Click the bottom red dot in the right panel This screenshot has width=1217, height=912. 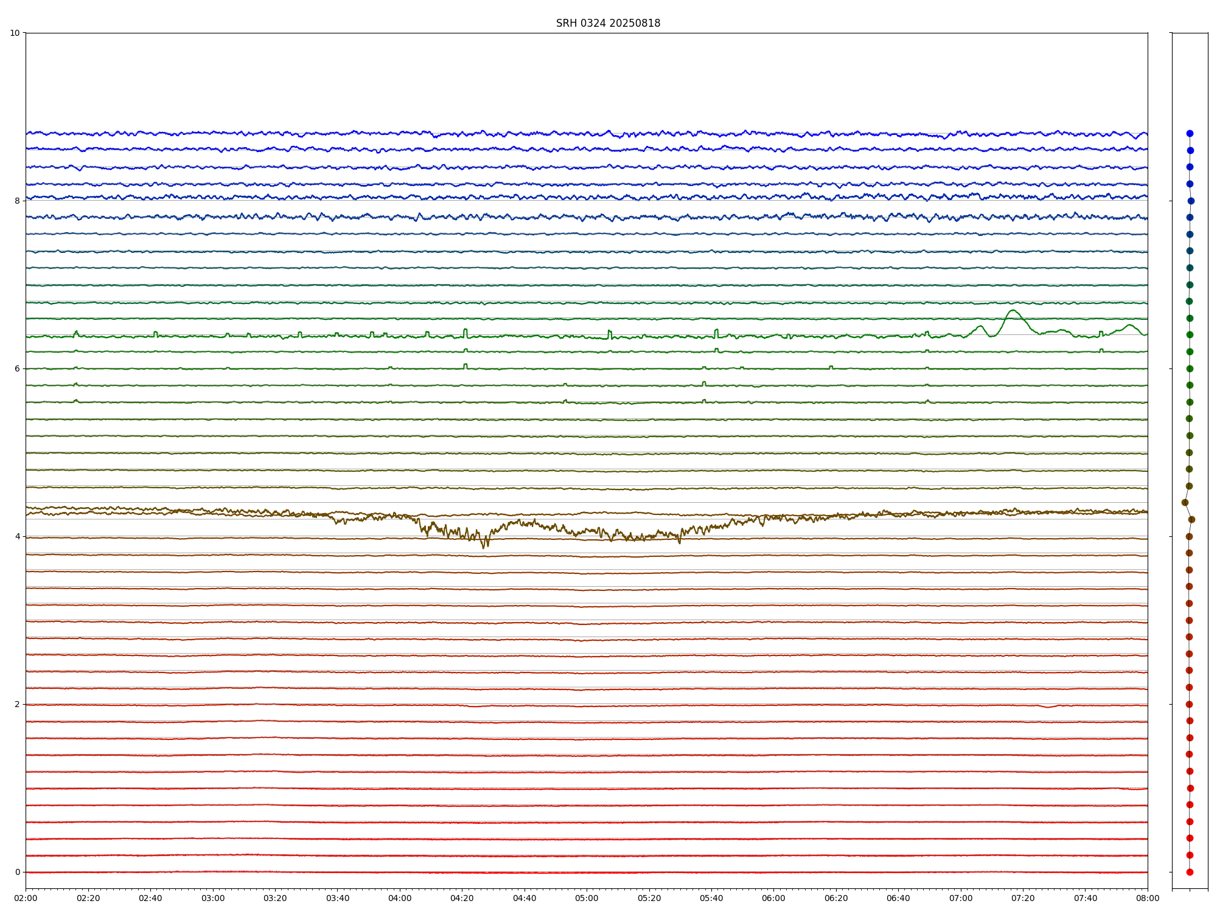coord(1190,872)
